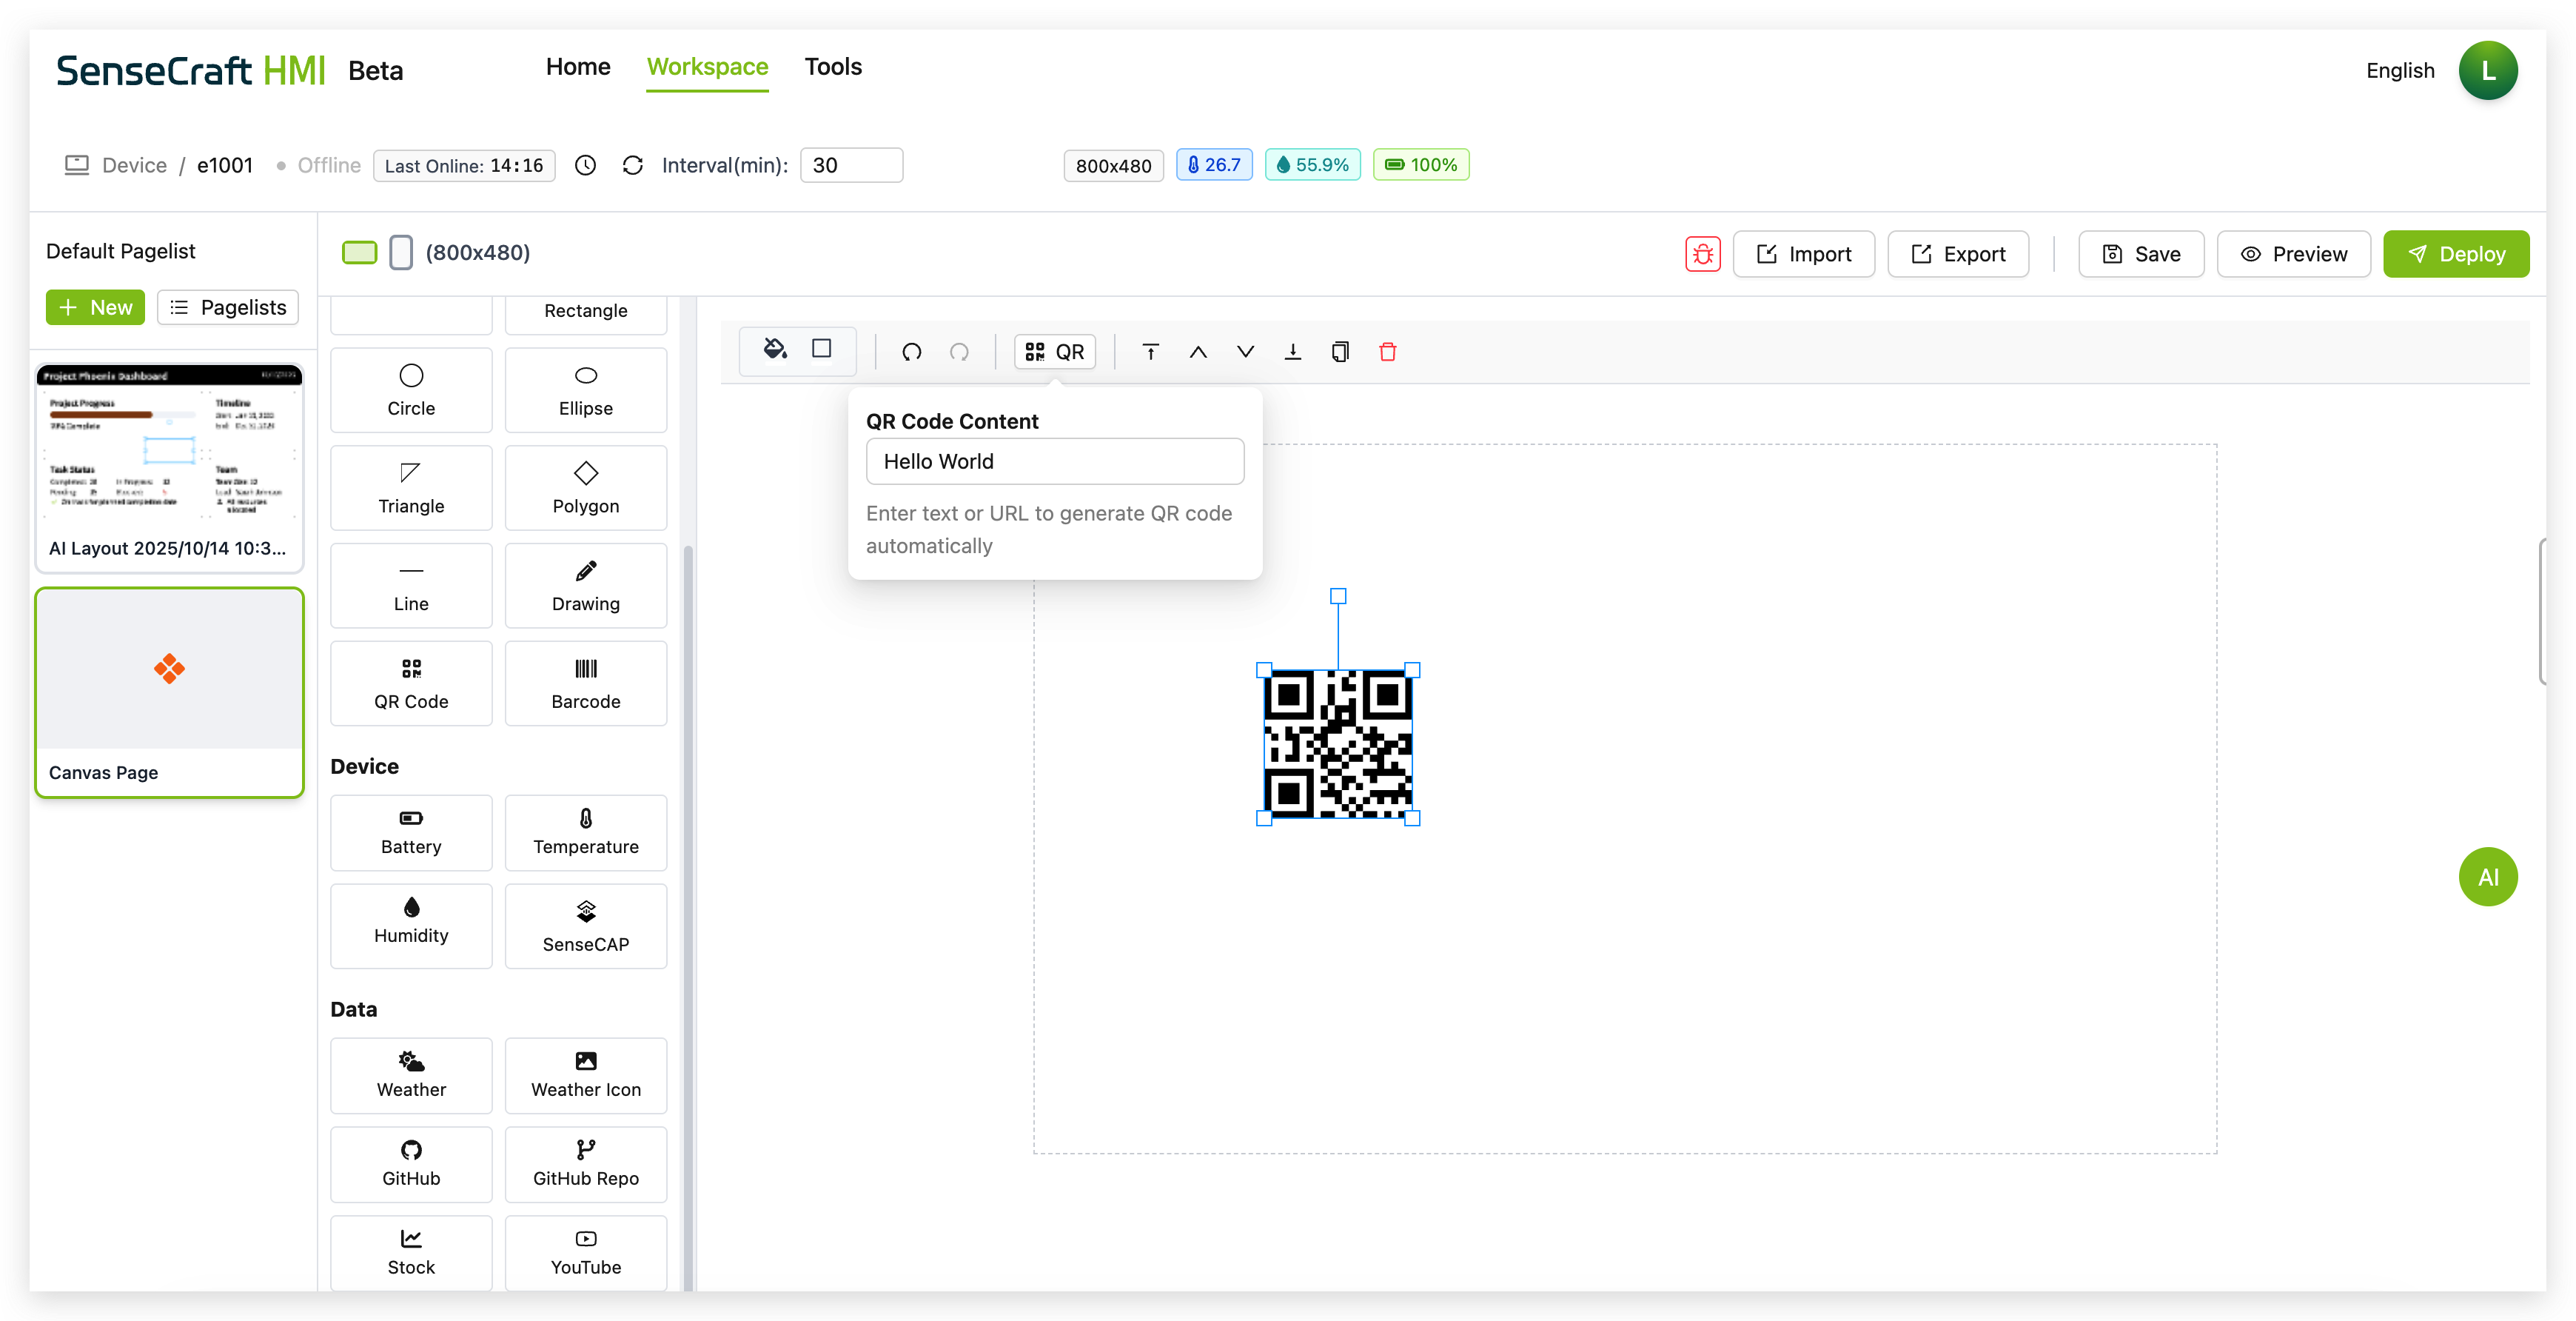Switch to landscape orientation toggle
Screen dimensions: 2576x1321
[x=359, y=253]
